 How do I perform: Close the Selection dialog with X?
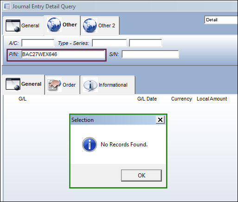160,120
